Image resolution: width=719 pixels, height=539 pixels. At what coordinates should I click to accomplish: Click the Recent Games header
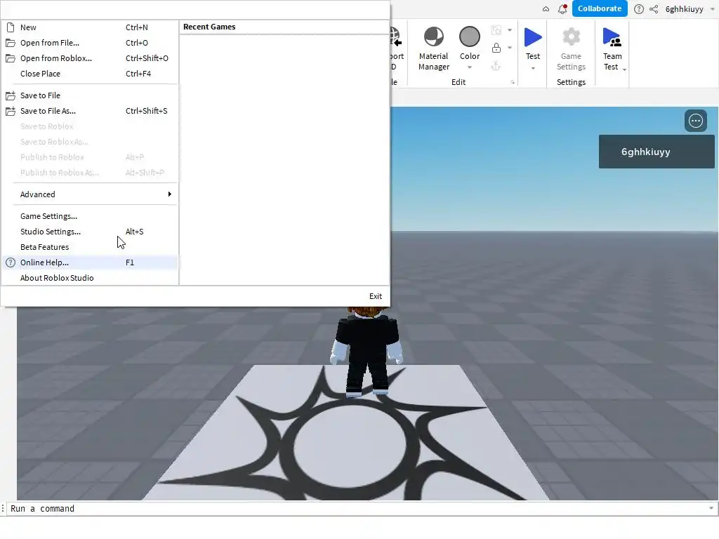[209, 27]
